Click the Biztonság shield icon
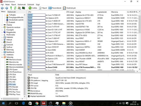The height and width of the screenshot is (106, 141). (x=5, y=50)
